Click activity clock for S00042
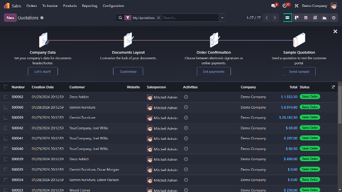342x192 pixels. pos(186,128)
